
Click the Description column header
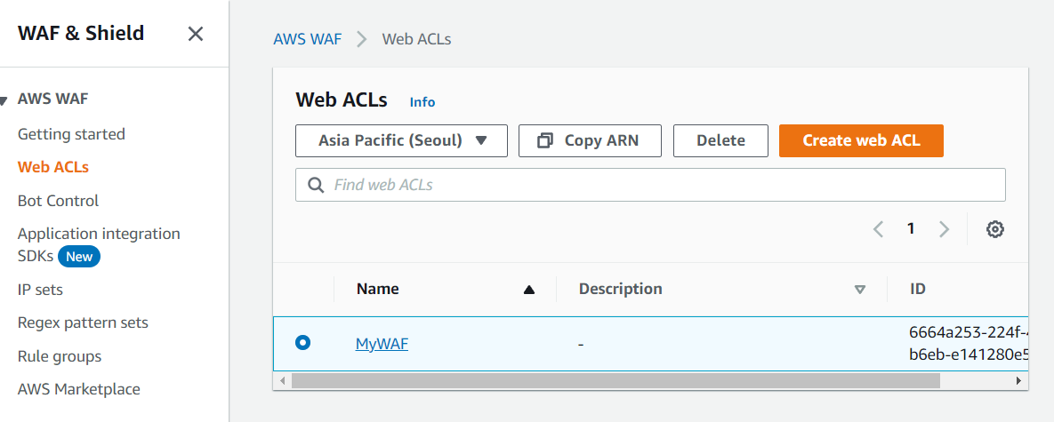621,289
